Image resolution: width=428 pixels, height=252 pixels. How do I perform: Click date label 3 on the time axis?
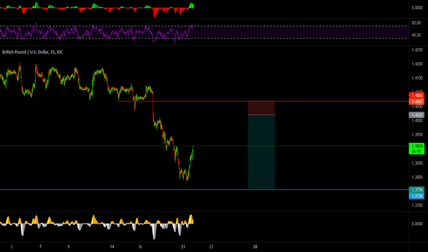coord(11,247)
